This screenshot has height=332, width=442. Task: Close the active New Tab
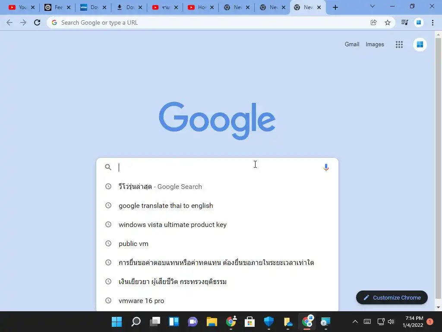[x=319, y=7]
